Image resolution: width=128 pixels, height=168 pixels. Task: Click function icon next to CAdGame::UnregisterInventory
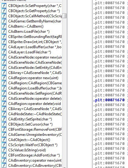click(x=4, y=135)
